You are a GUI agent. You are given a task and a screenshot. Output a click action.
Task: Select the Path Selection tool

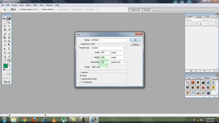[5, 49]
